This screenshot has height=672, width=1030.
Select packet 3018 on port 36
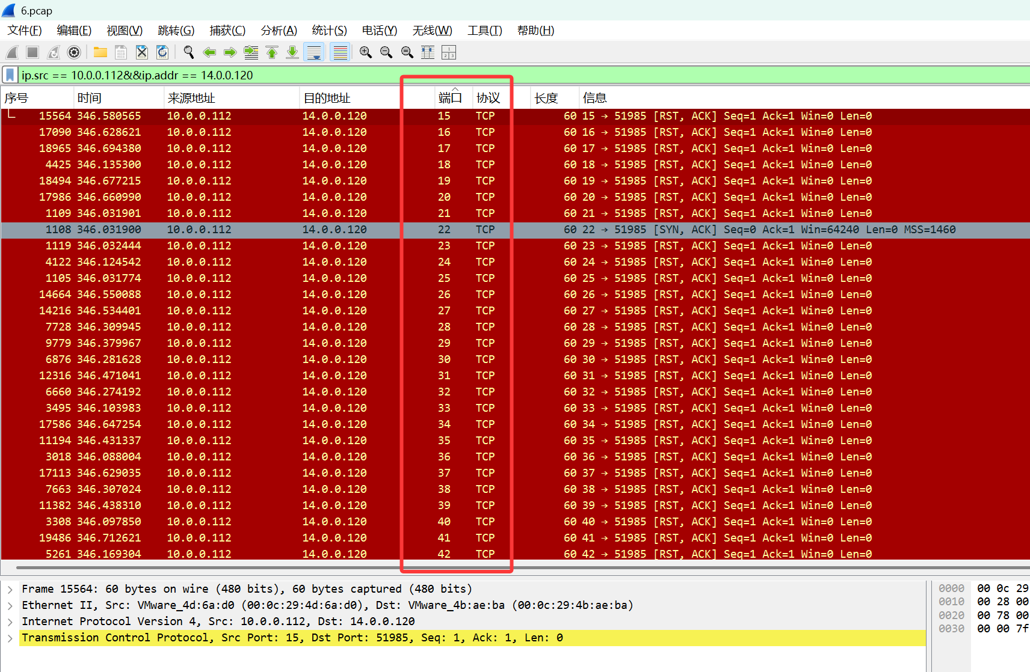click(515, 457)
